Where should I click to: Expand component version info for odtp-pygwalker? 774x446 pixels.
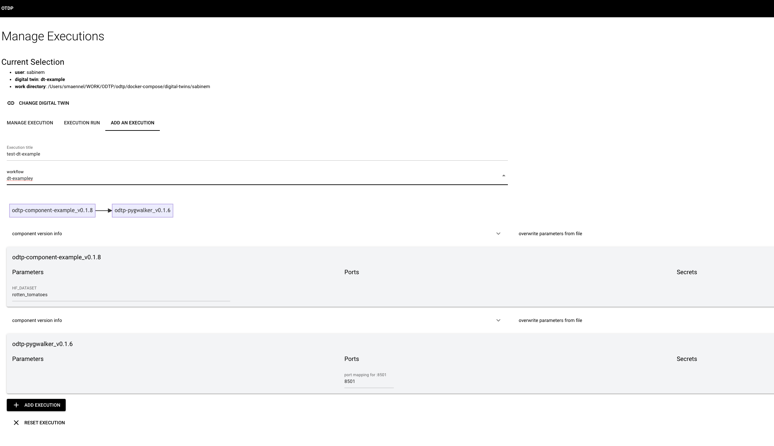(498, 320)
